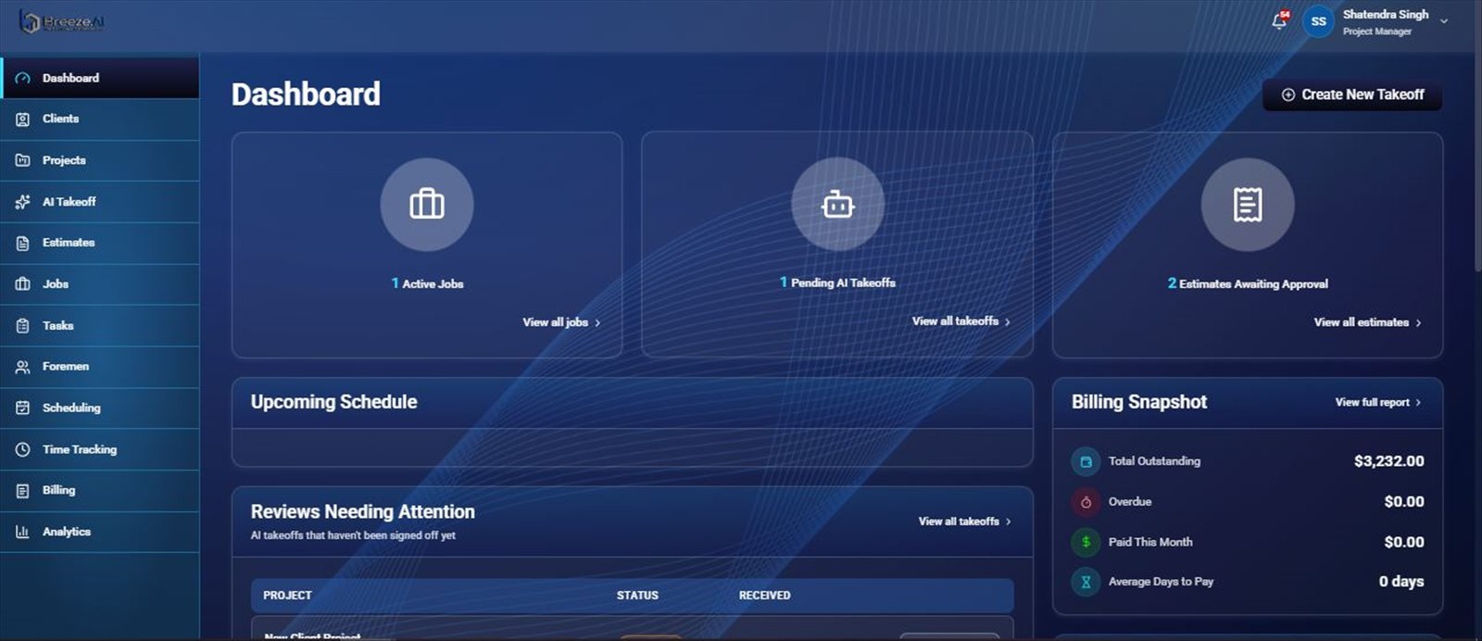This screenshot has height=641, width=1482.
Task: Go to the Clients page
Action: click(x=100, y=119)
